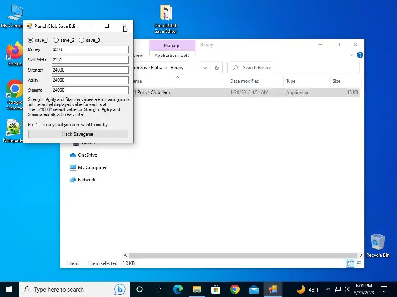Open the Windows Start menu
Image resolution: width=397 pixels, height=297 pixels.
point(9,289)
